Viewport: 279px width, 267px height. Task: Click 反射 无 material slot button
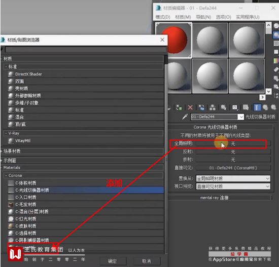click(x=233, y=152)
